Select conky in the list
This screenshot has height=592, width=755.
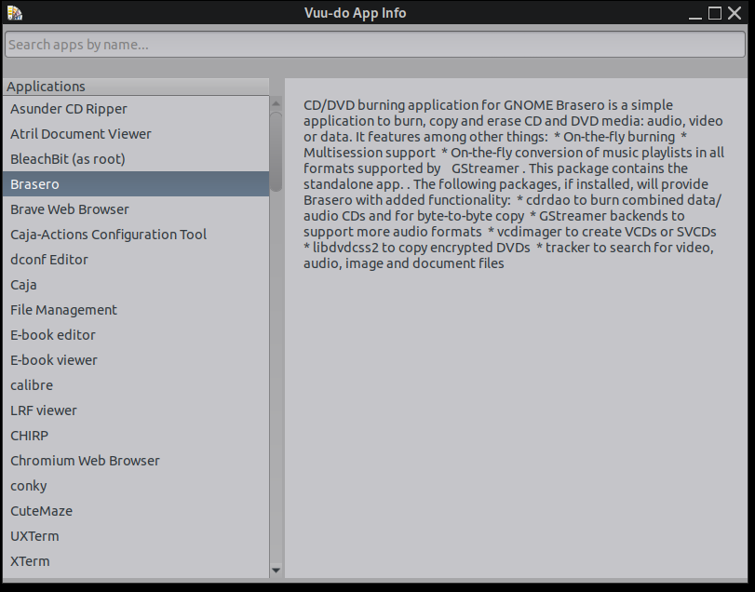tap(136, 486)
